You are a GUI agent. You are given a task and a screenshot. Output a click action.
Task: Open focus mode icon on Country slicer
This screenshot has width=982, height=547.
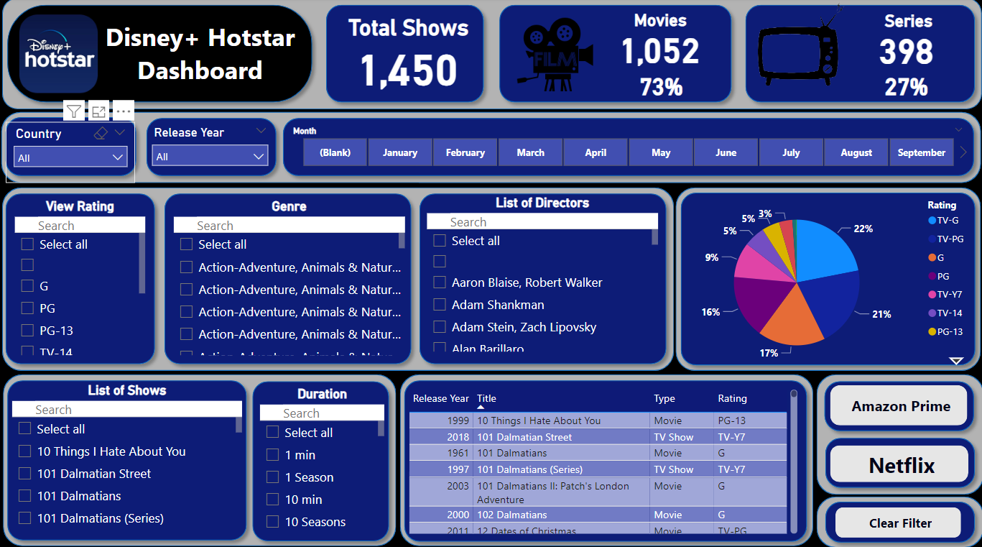(x=98, y=111)
